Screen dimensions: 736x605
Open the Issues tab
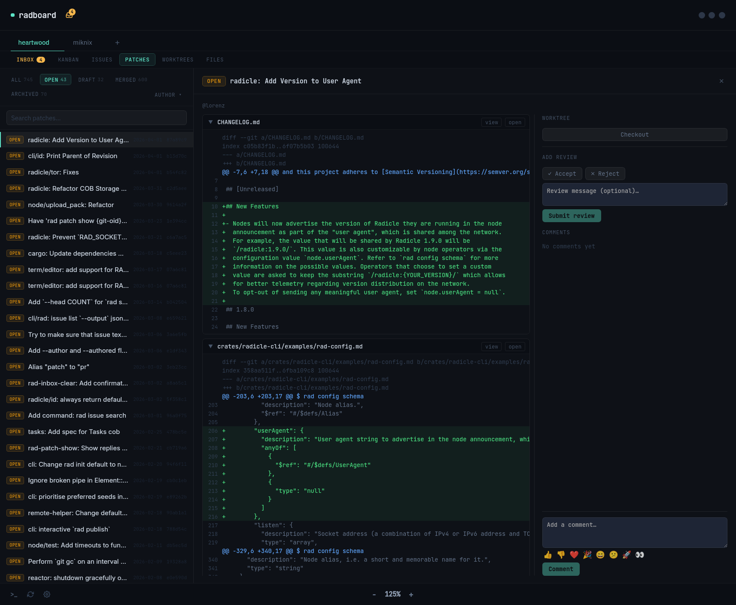click(102, 60)
